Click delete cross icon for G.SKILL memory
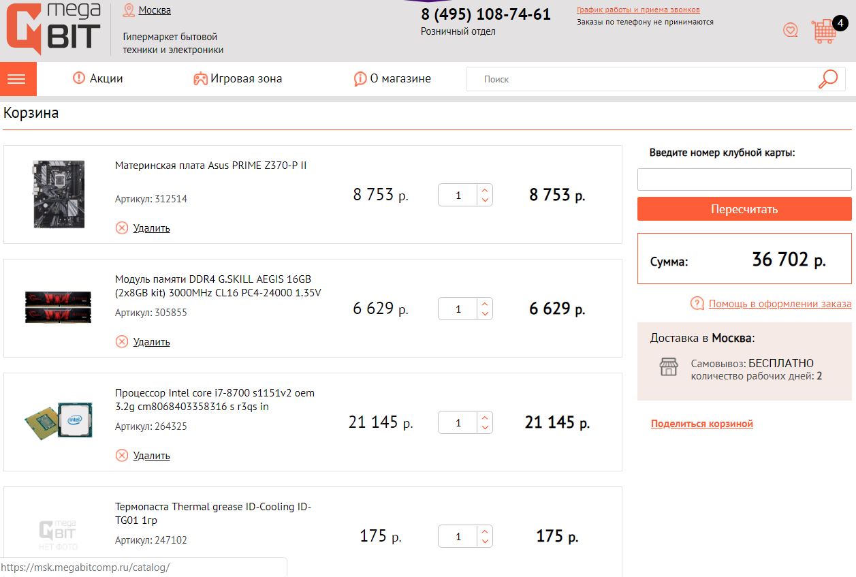Viewport: 856px width, 577px height. (x=122, y=341)
